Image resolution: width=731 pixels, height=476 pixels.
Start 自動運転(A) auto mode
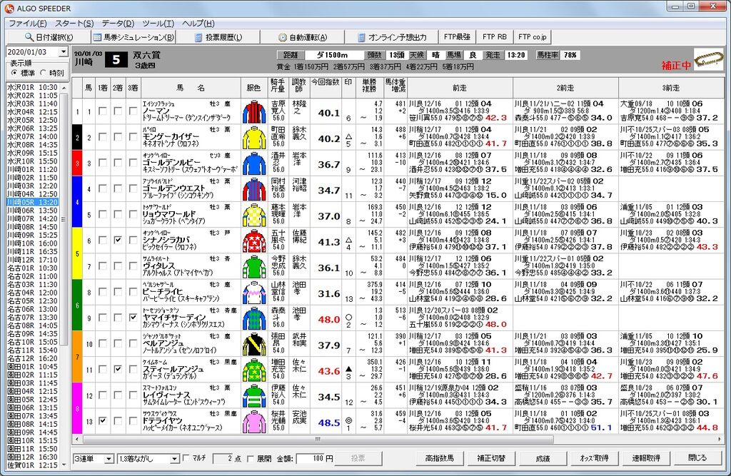[x=303, y=37]
